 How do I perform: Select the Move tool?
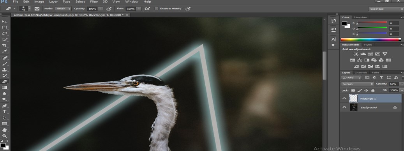pyautogui.click(x=4, y=22)
